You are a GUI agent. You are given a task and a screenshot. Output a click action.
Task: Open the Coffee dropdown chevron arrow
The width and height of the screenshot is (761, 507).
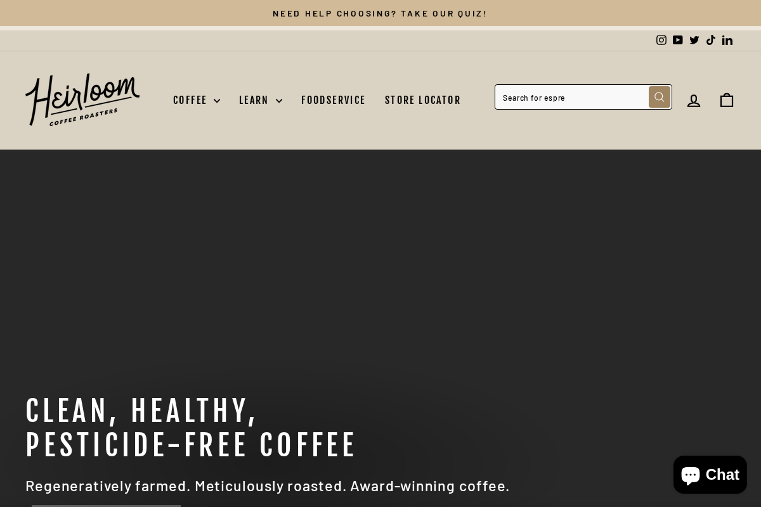(217, 100)
